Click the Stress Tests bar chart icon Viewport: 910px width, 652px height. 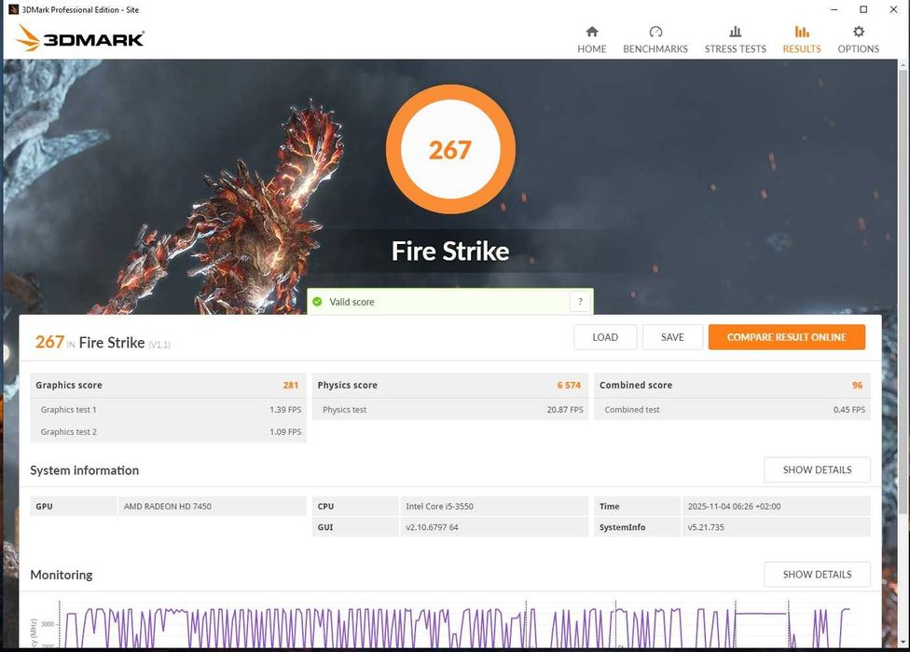(x=735, y=32)
